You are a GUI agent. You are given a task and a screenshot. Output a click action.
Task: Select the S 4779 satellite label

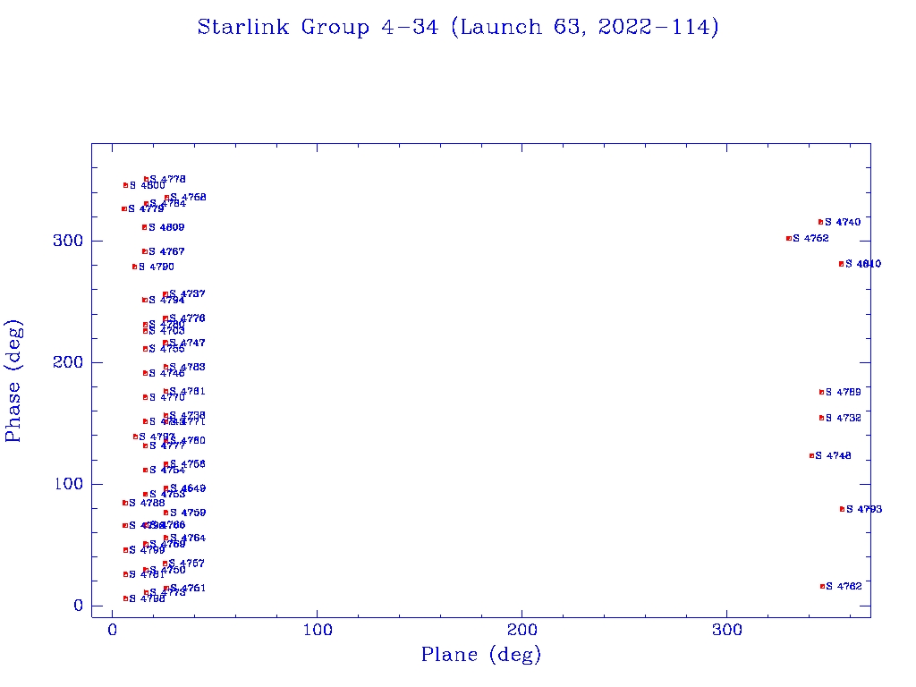tap(146, 208)
